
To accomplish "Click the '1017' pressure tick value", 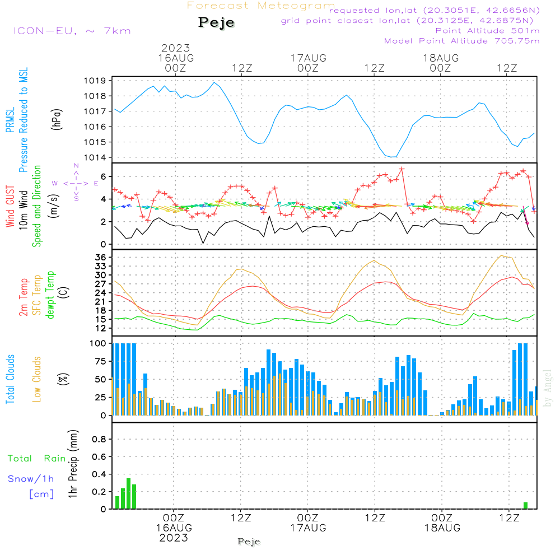I will click(95, 111).
